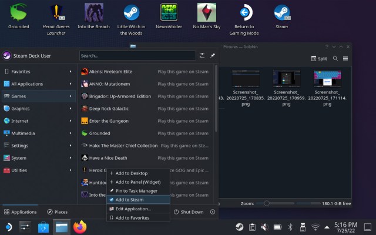This screenshot has width=376, height=235.
Task: Expand the Settings category
Action: pos(39,146)
